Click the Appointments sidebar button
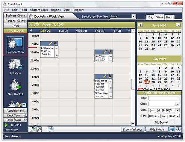This screenshot has width=185, height=142. coord(15,110)
